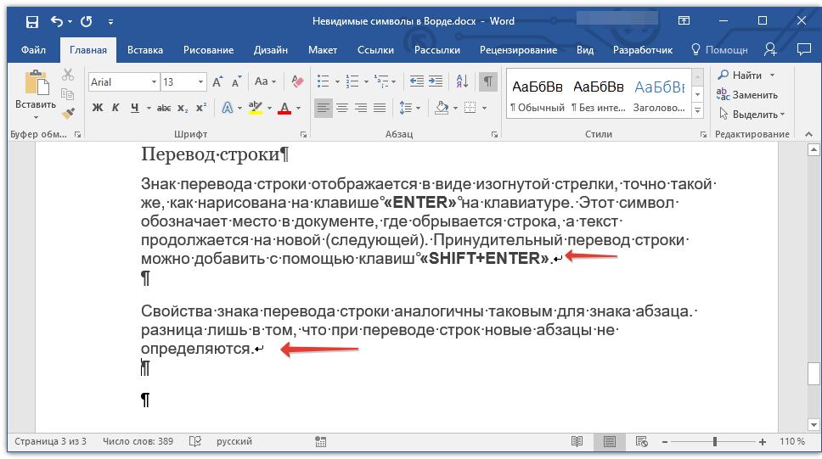Open the font size dropdown

201,82
